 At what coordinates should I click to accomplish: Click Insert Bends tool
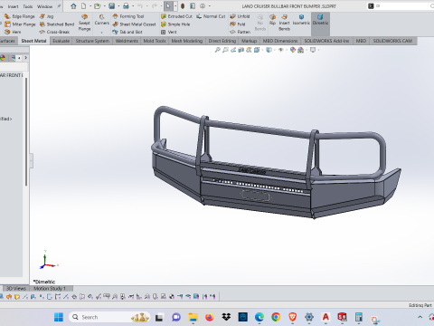pos(284,23)
